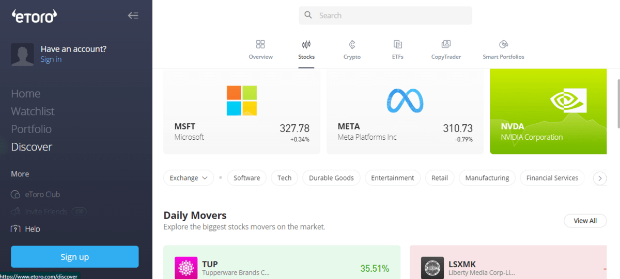Click the MSFT price 327.78
Screen dimensions: 620x279
pyautogui.click(x=295, y=128)
